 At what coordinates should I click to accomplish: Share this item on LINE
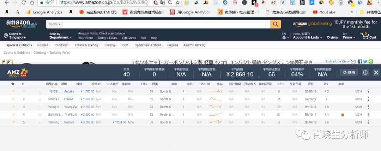370,61
